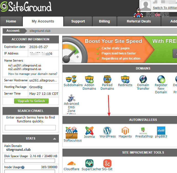Image resolution: width=177 pixels, height=173 pixels.
Task: Click the user profile avatar
Action: tap(146, 6)
